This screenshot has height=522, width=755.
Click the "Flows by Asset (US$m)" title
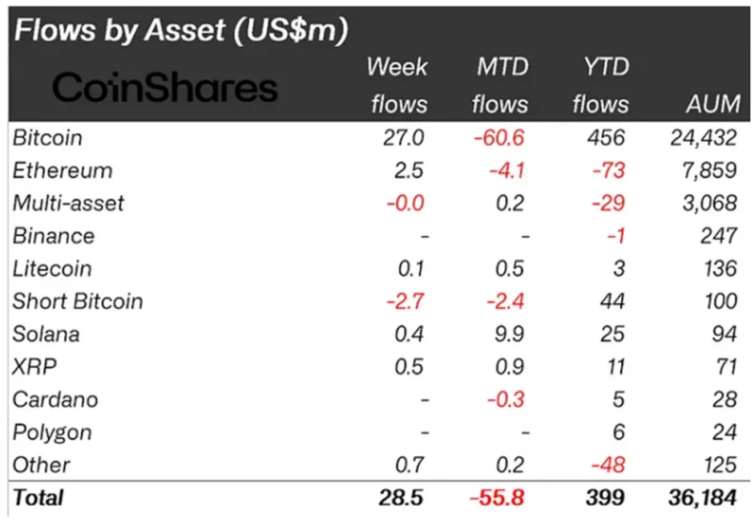point(179,30)
